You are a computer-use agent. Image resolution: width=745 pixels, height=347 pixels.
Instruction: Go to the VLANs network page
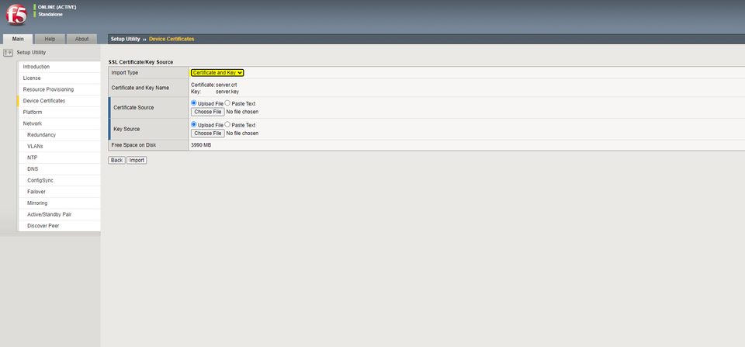point(35,146)
